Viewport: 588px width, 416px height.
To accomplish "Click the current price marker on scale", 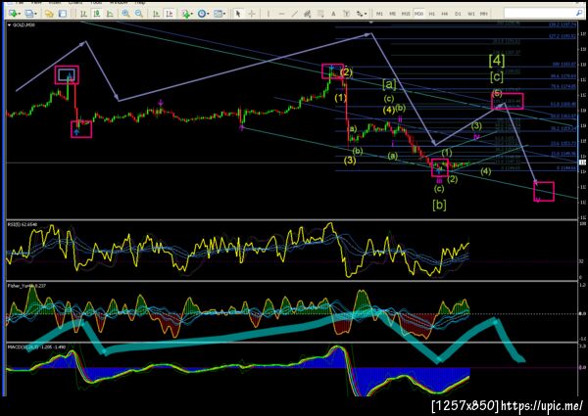I will 583,162.
